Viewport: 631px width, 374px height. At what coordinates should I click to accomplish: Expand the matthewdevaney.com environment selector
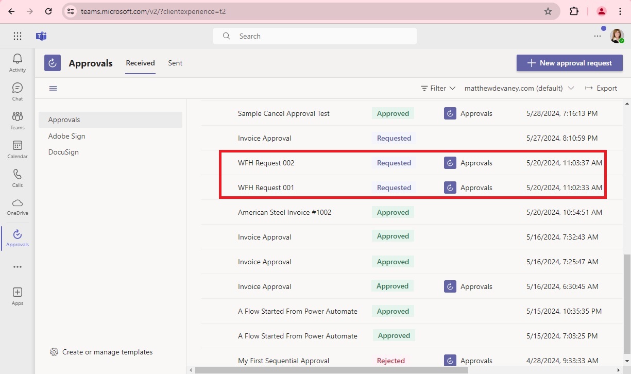[x=518, y=88]
